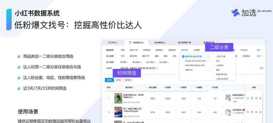273x123 pixels.
Task: Select 食品饮料 product category
Action: tap(172, 50)
